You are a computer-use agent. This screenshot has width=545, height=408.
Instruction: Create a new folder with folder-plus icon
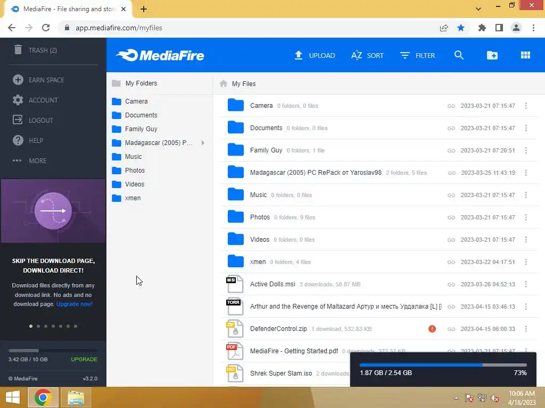coord(492,55)
